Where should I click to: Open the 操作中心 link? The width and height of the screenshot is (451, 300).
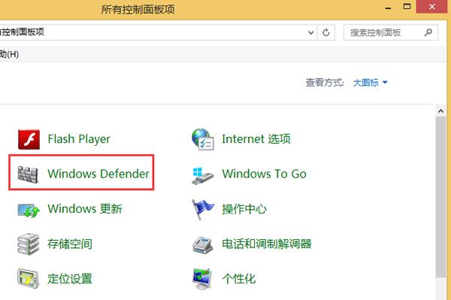(244, 209)
